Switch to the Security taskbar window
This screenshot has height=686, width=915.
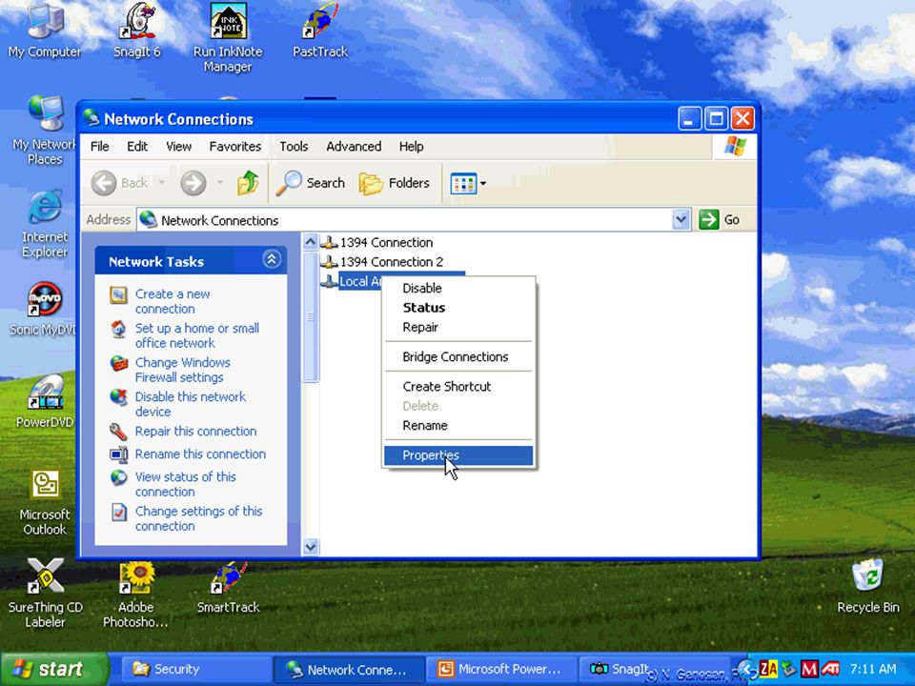tap(196, 669)
